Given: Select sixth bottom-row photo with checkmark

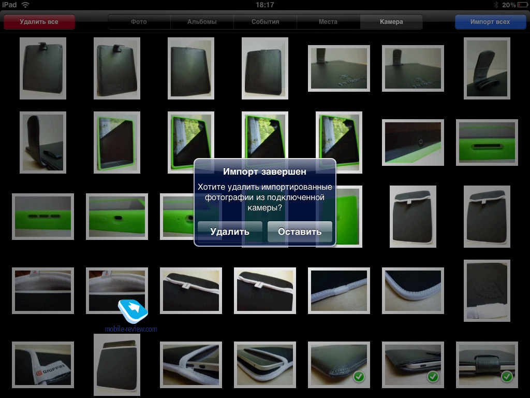Looking at the screenshot, I should (x=413, y=365).
